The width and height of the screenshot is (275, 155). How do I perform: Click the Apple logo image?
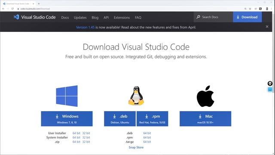point(205,96)
